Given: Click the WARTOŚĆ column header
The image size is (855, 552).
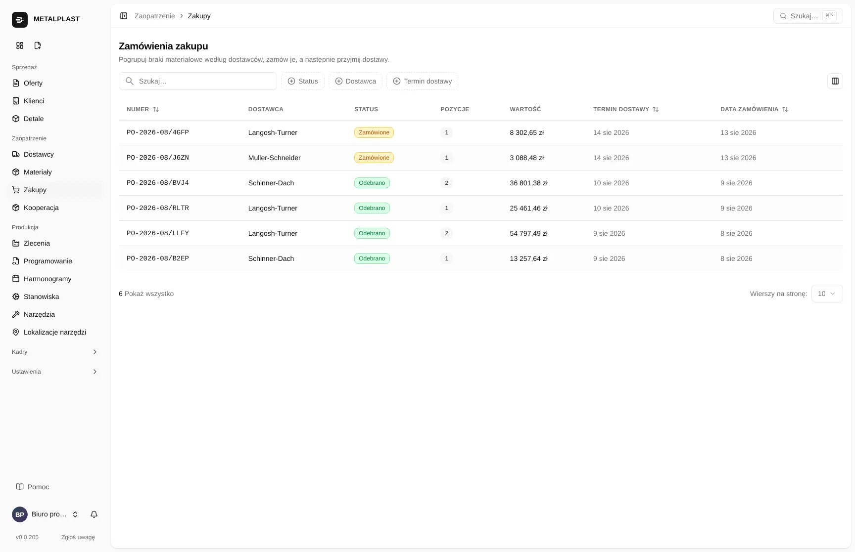Looking at the screenshot, I should tap(525, 109).
